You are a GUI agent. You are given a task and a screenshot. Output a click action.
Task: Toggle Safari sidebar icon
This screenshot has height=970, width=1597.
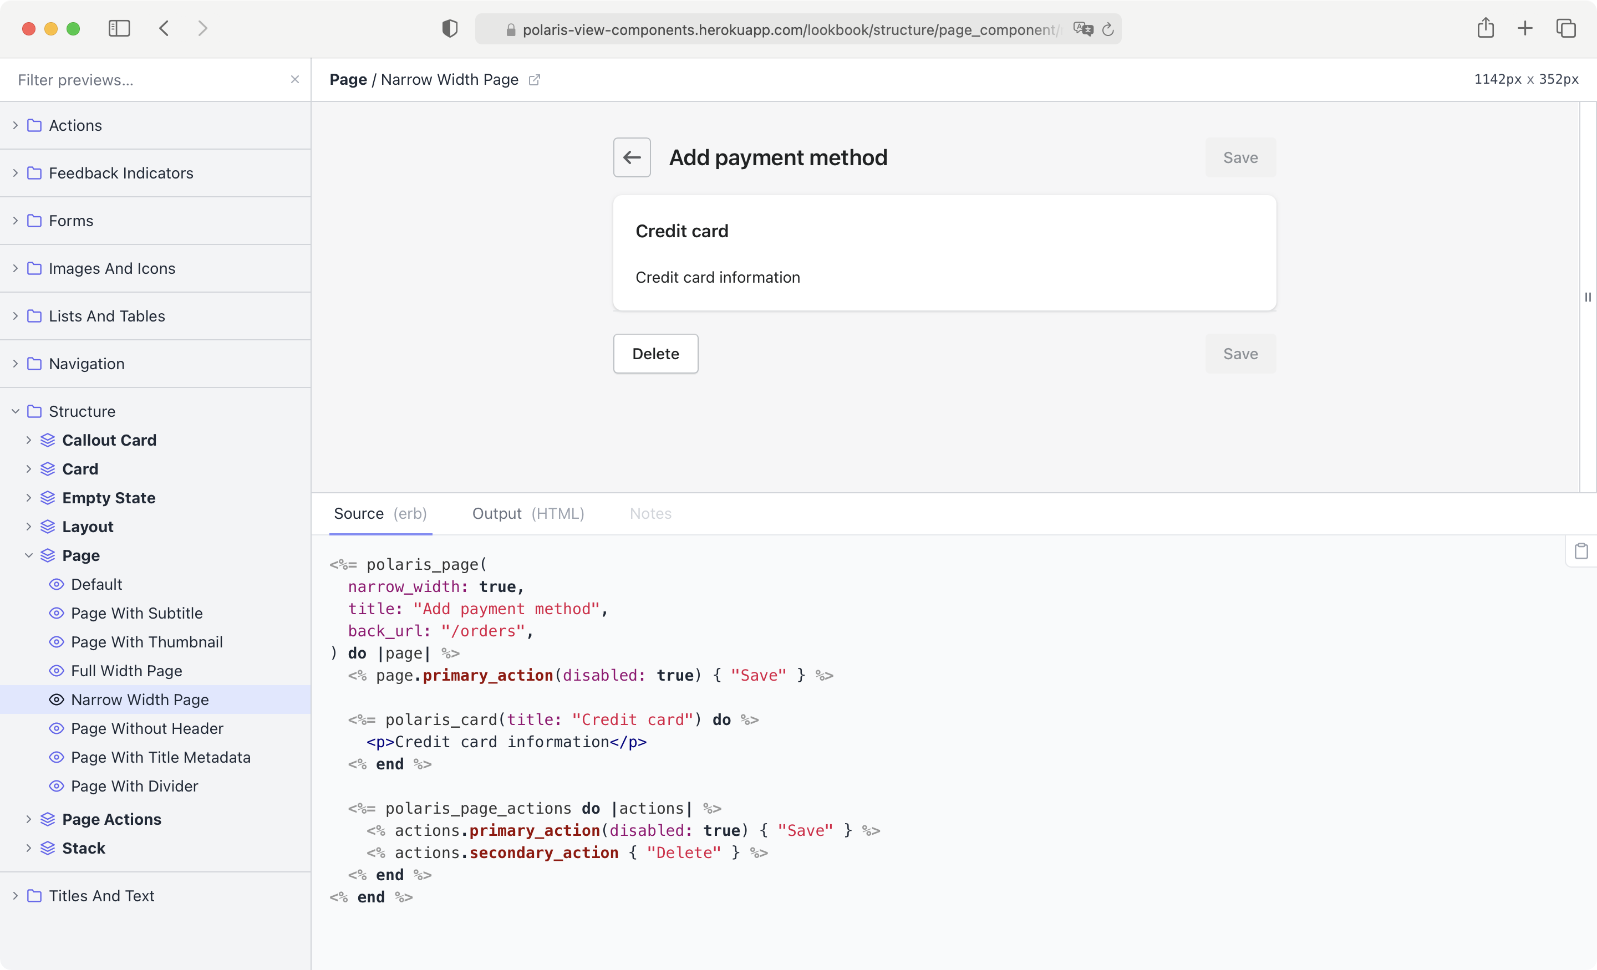pyautogui.click(x=119, y=28)
